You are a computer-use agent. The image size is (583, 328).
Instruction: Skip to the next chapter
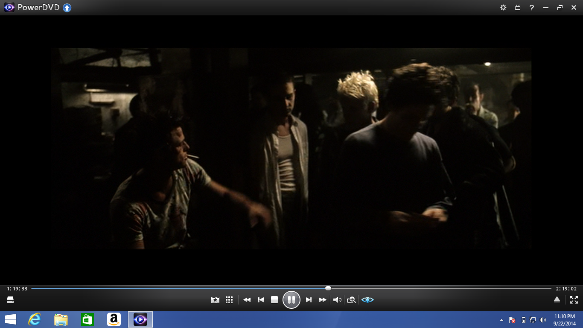(x=309, y=300)
